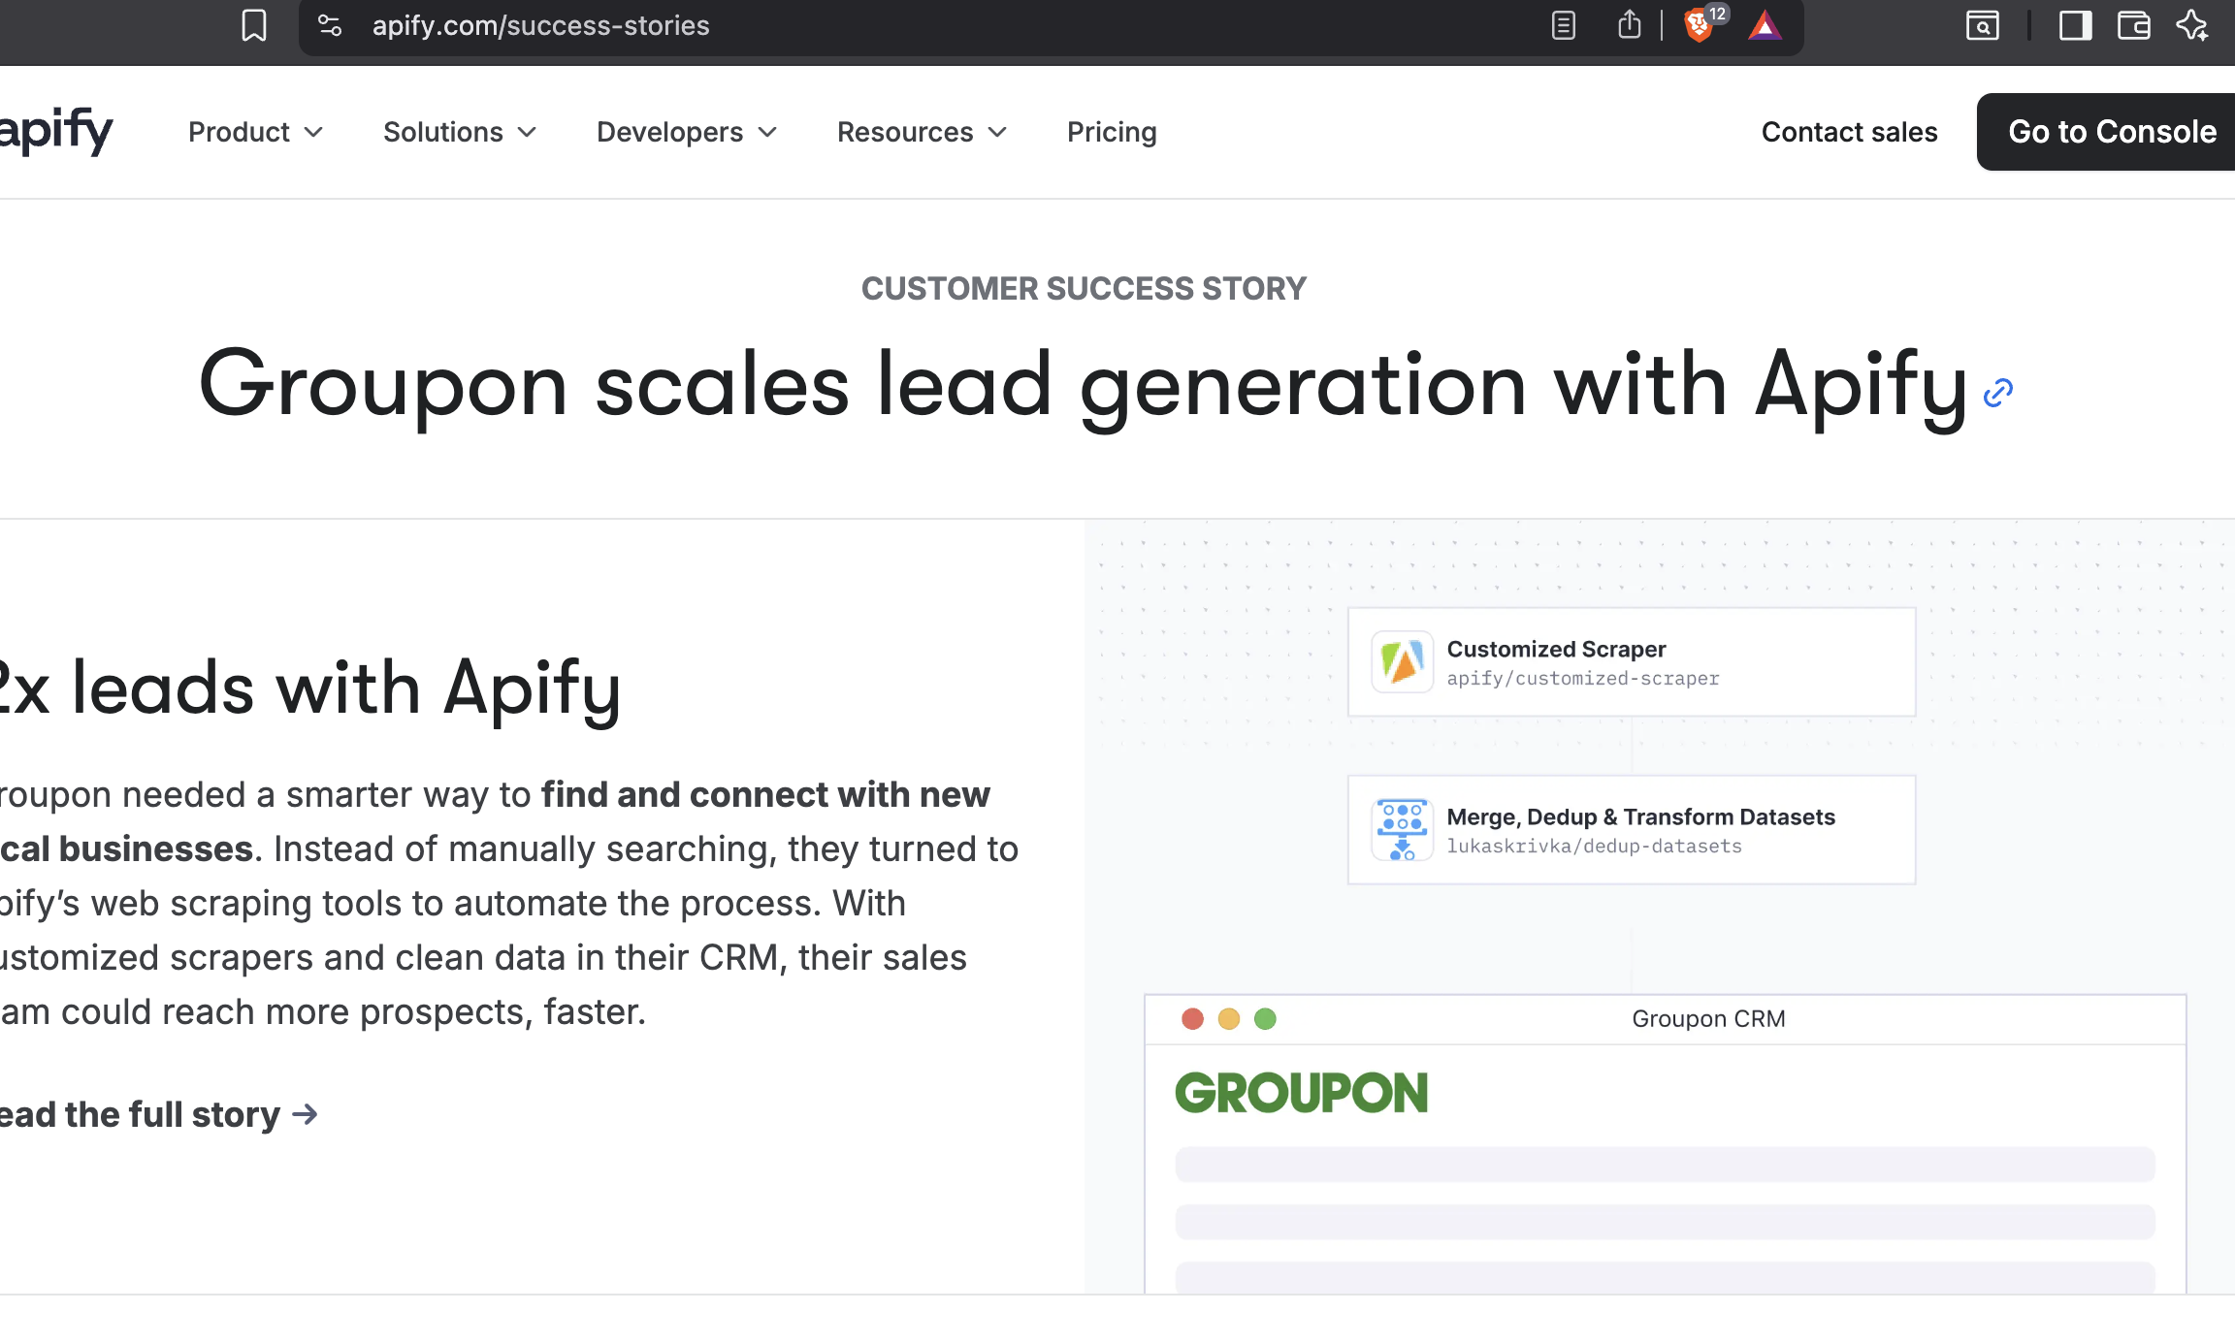
Task: Expand the Resources menu
Action: pyautogui.click(x=922, y=132)
